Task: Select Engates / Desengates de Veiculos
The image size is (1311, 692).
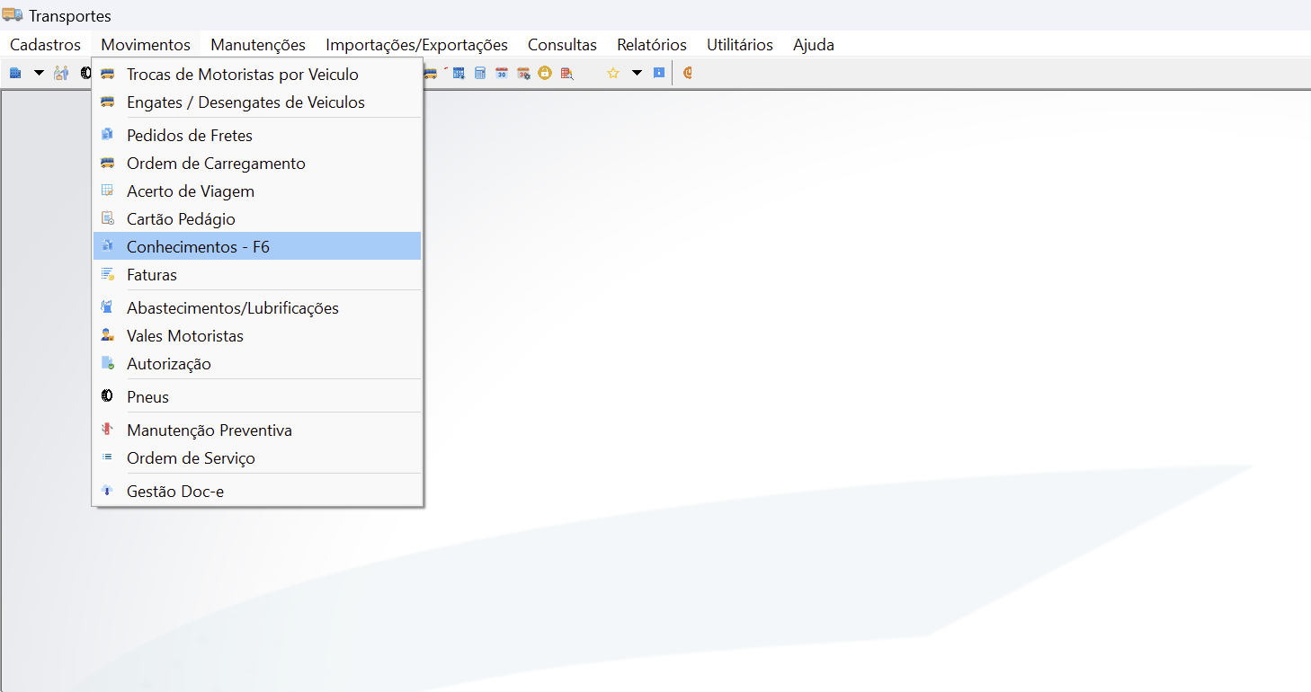Action: click(x=257, y=102)
